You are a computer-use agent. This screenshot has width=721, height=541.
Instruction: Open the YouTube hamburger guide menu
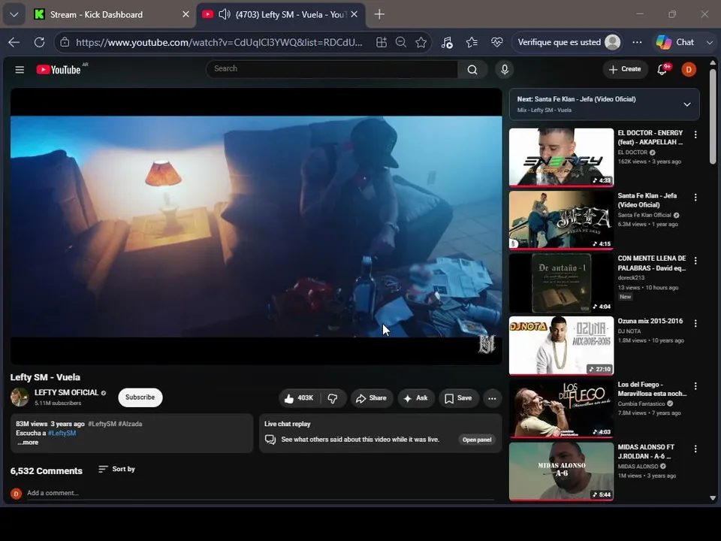click(20, 69)
